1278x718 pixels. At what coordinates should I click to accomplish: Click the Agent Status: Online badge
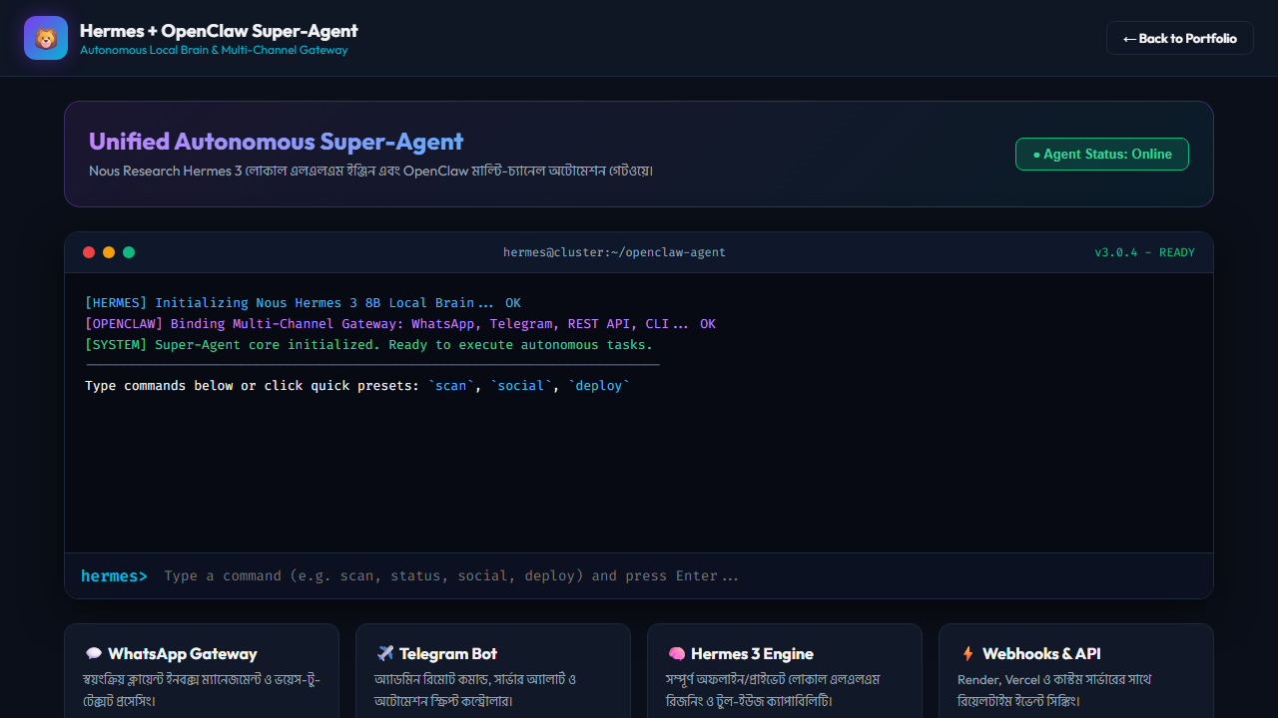1102,155
